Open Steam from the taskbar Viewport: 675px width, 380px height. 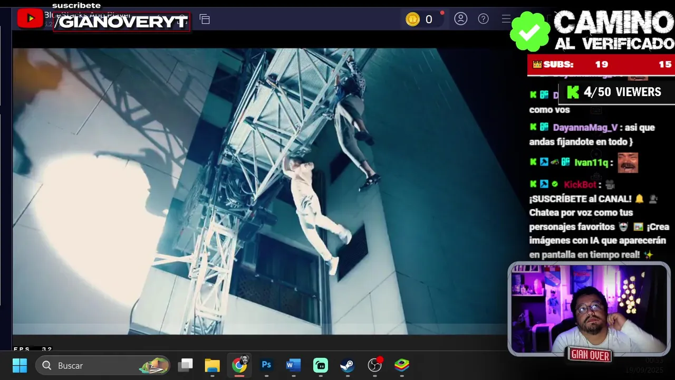click(348, 365)
